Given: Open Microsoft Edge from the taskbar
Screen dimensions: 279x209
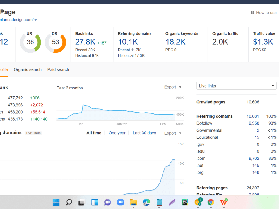Looking at the screenshot, I should coord(146,202).
